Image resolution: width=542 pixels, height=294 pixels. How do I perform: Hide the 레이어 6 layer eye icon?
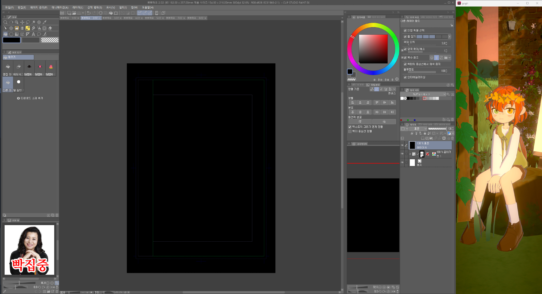(x=402, y=145)
